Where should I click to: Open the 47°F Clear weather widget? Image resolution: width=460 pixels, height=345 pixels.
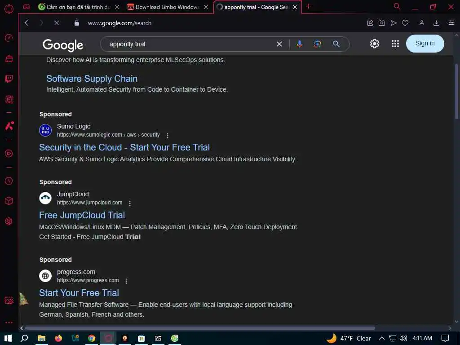[349, 338]
